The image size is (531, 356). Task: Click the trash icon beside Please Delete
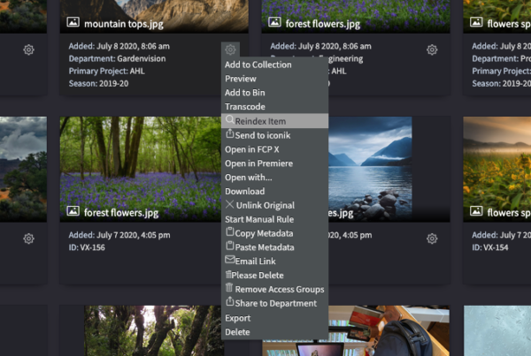click(229, 275)
